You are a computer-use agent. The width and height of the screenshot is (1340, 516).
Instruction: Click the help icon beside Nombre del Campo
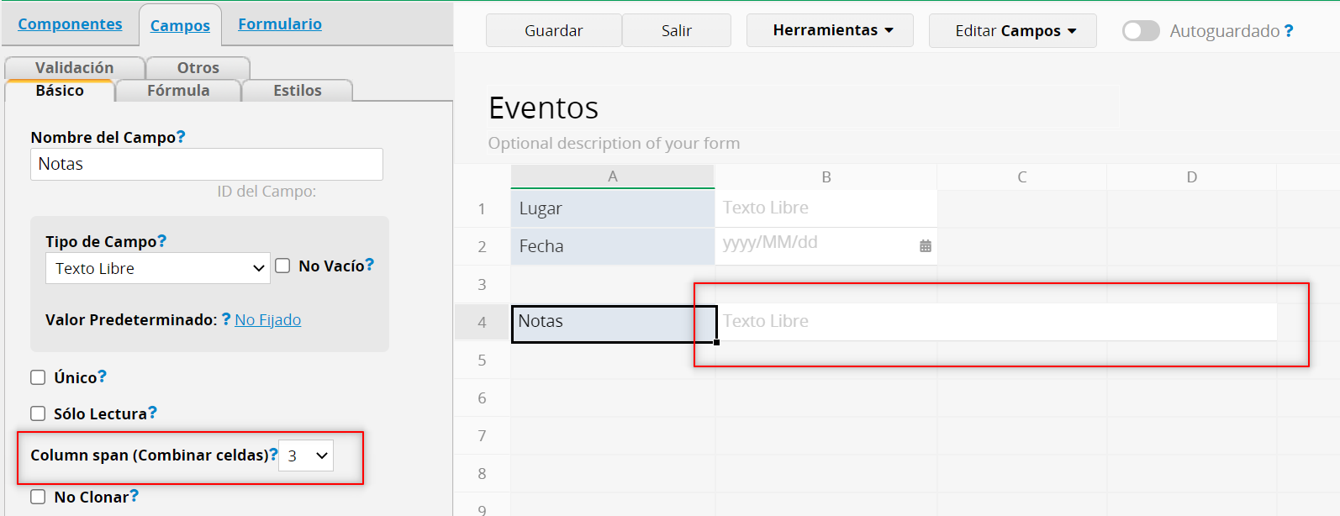point(181,136)
